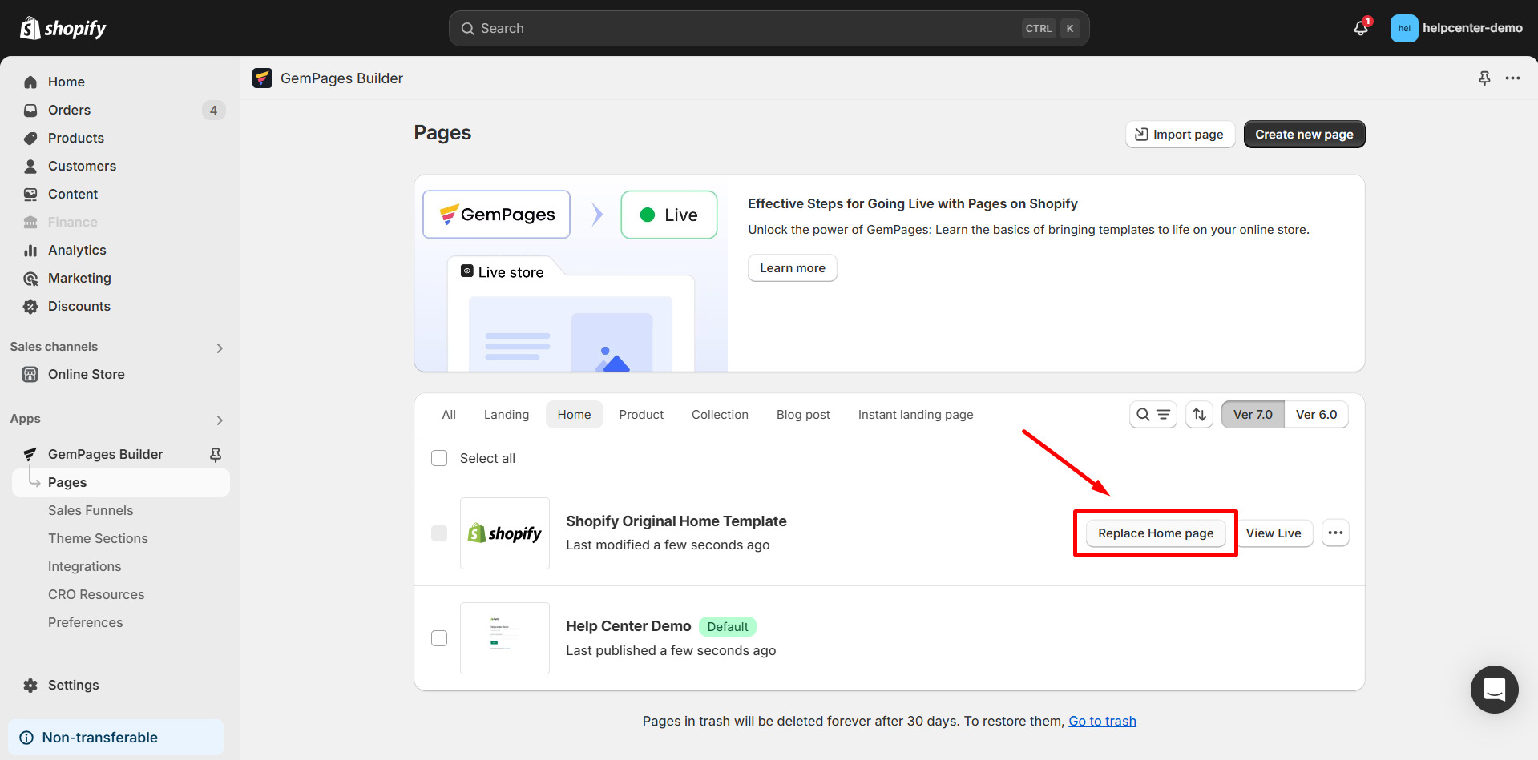This screenshot has width=1538, height=760.
Task: Expand the Sales channels section
Action: click(x=219, y=348)
